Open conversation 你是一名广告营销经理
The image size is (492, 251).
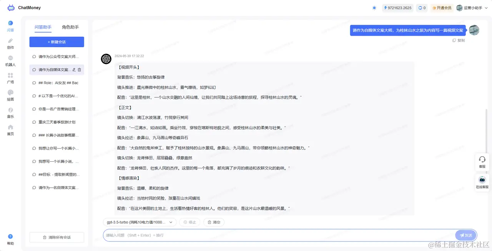pos(57,109)
